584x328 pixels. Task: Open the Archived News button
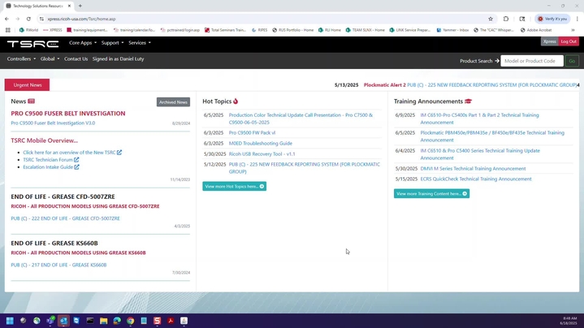(x=173, y=102)
